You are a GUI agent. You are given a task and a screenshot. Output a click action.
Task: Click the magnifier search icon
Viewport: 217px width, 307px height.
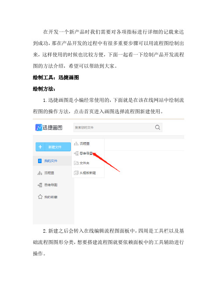pos(157,127)
